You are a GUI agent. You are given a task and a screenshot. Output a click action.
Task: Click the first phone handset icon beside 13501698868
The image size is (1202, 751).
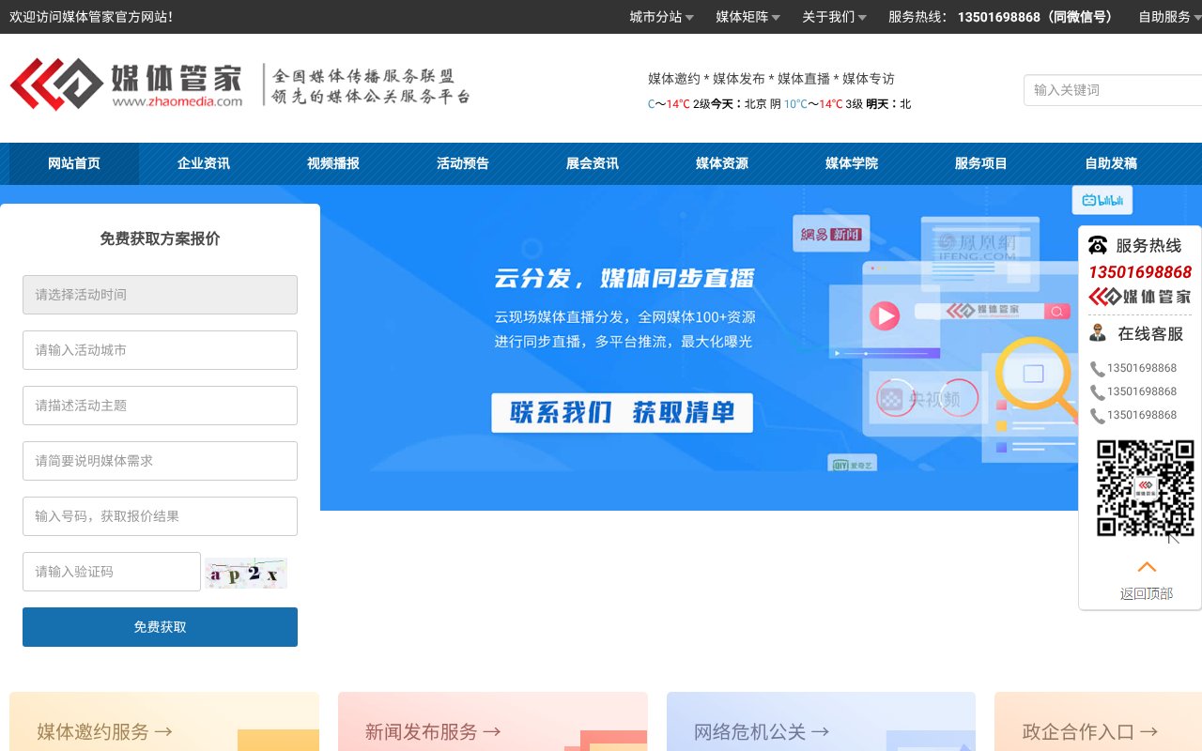pos(1097,368)
